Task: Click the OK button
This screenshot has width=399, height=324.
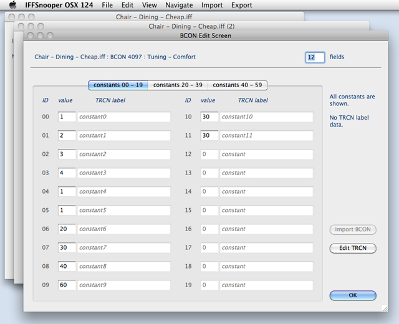Action: [353, 295]
